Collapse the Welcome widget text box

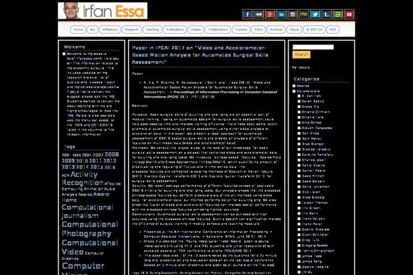[64, 54]
